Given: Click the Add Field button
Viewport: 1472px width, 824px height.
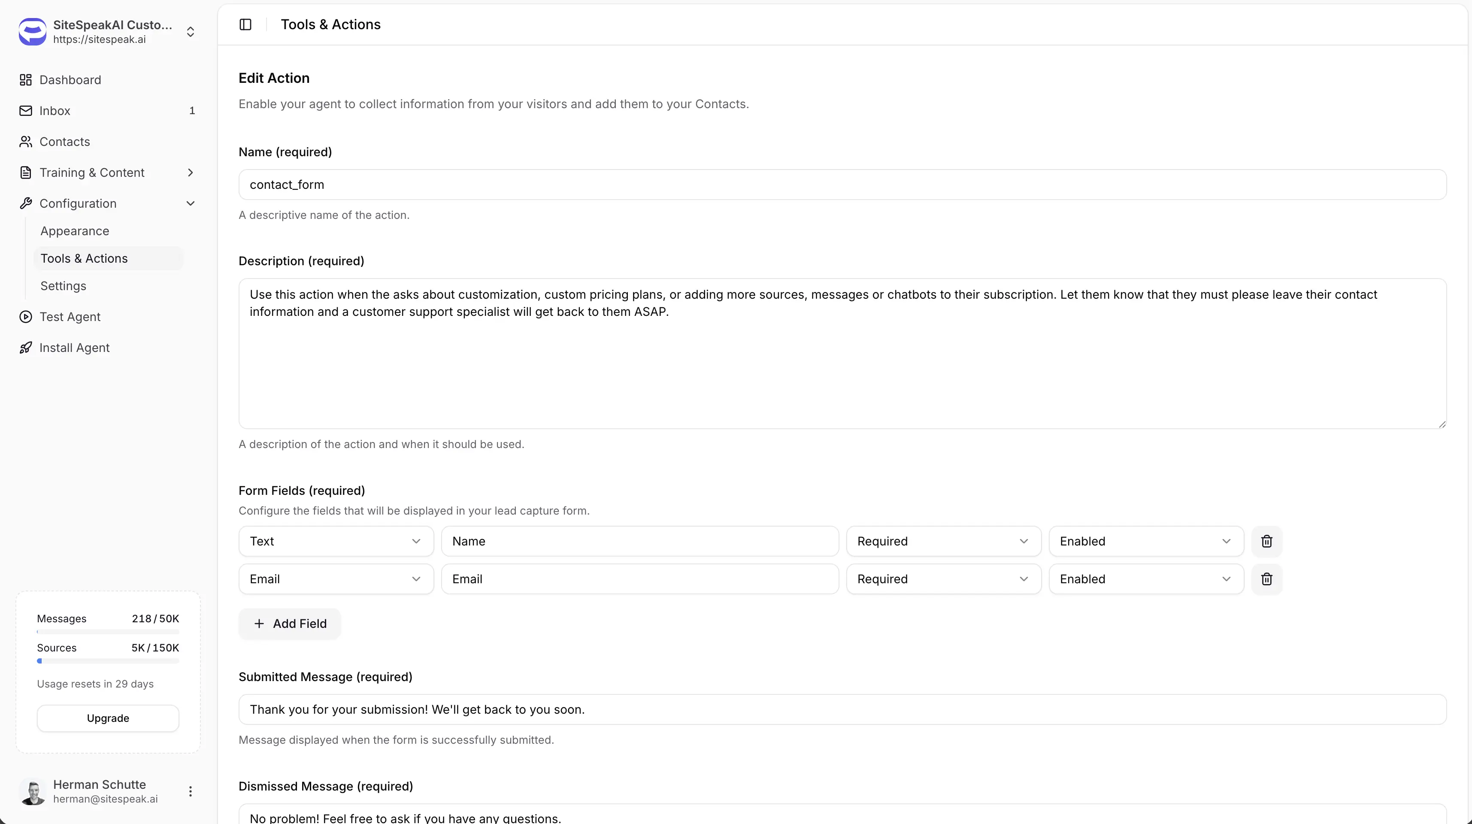Looking at the screenshot, I should pos(290,624).
